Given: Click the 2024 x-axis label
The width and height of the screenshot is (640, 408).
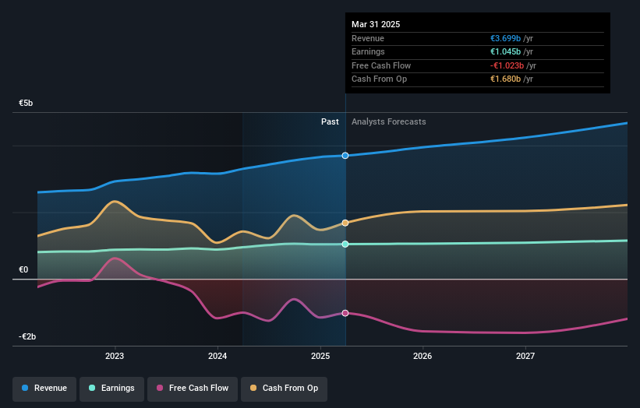Looking at the screenshot, I should pyautogui.click(x=217, y=356).
